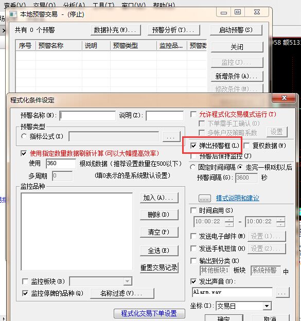
Task: Open 模式说明和建议 link
Action: [238, 198]
